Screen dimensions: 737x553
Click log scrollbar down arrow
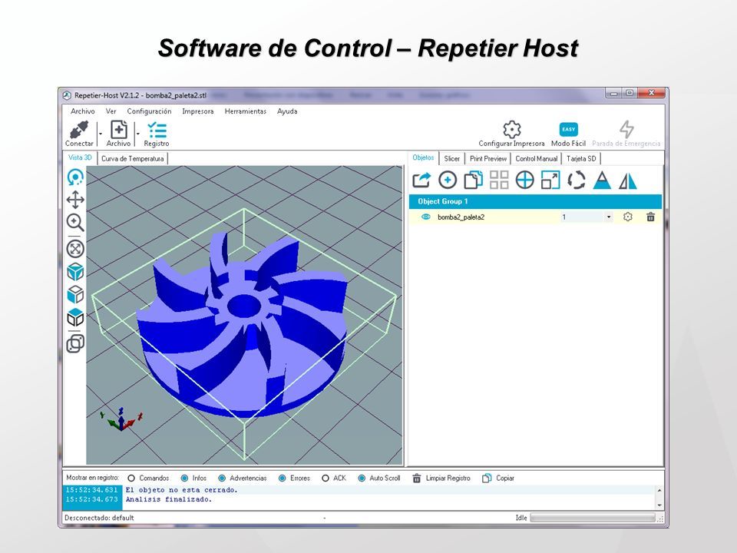tap(659, 505)
